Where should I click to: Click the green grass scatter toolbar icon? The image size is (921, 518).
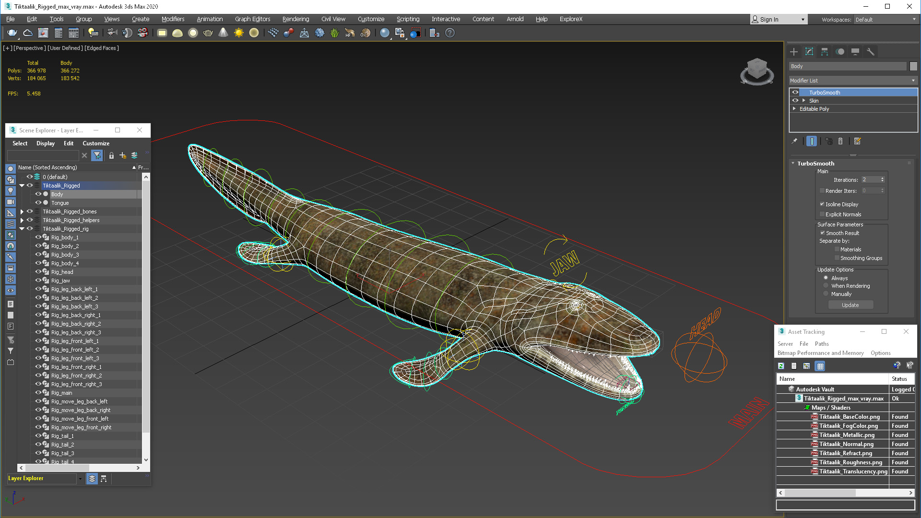pyautogui.click(x=334, y=33)
